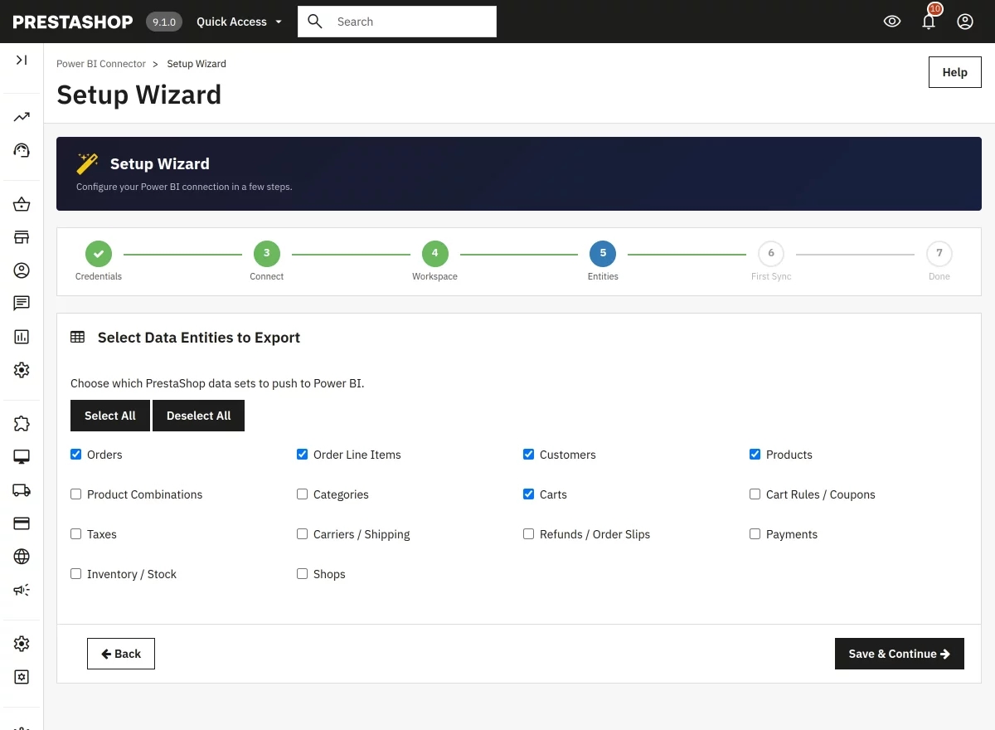This screenshot has width=995, height=730.
Task: Open the Customer Service message icon
Action: (22, 304)
